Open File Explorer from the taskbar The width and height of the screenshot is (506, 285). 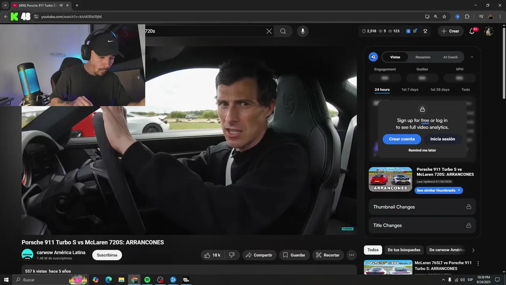121,280
